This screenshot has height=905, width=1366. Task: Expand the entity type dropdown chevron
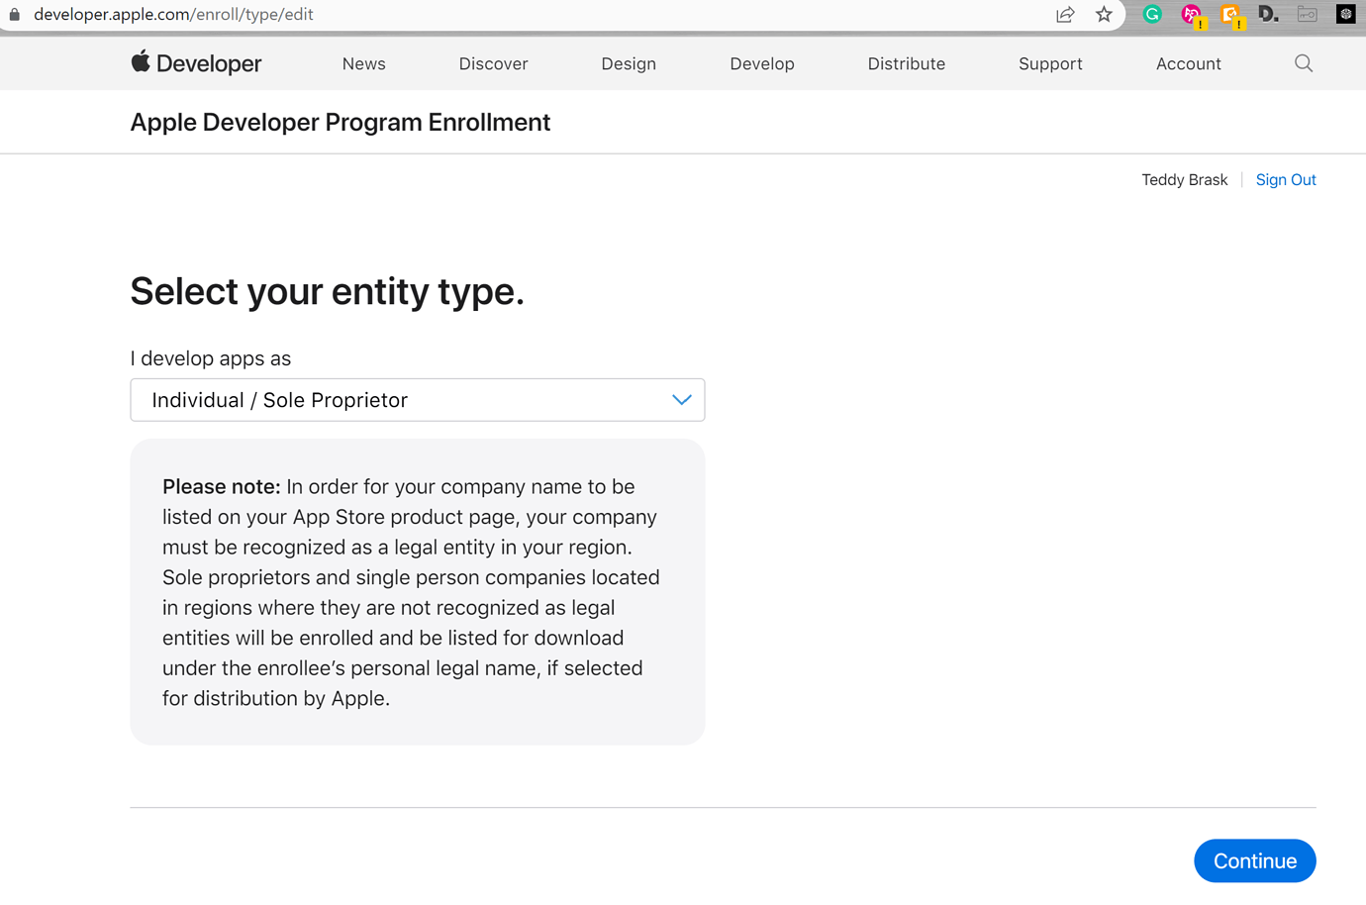pyautogui.click(x=681, y=400)
